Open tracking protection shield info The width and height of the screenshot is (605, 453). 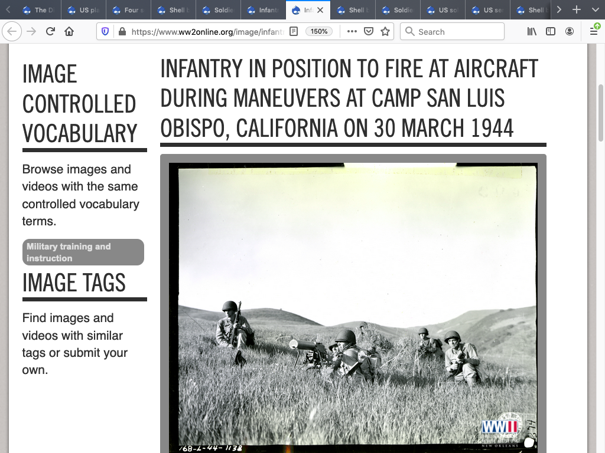click(x=105, y=32)
